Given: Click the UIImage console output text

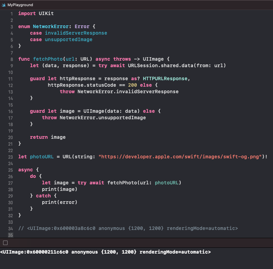Looking at the screenshot, I should click(105, 252).
